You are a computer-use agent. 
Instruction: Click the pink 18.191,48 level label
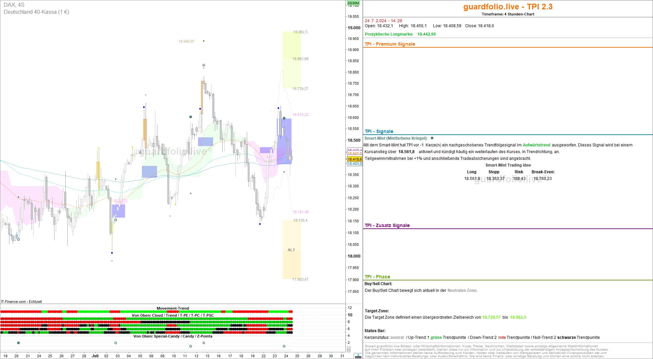pos(301,212)
